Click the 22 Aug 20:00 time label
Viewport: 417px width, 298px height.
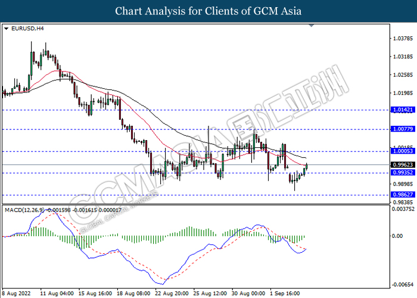[172, 293]
